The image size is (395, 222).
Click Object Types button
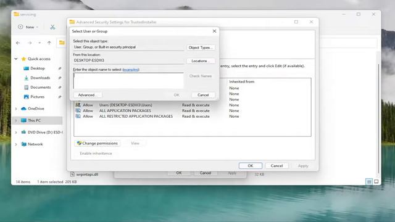[x=201, y=47]
